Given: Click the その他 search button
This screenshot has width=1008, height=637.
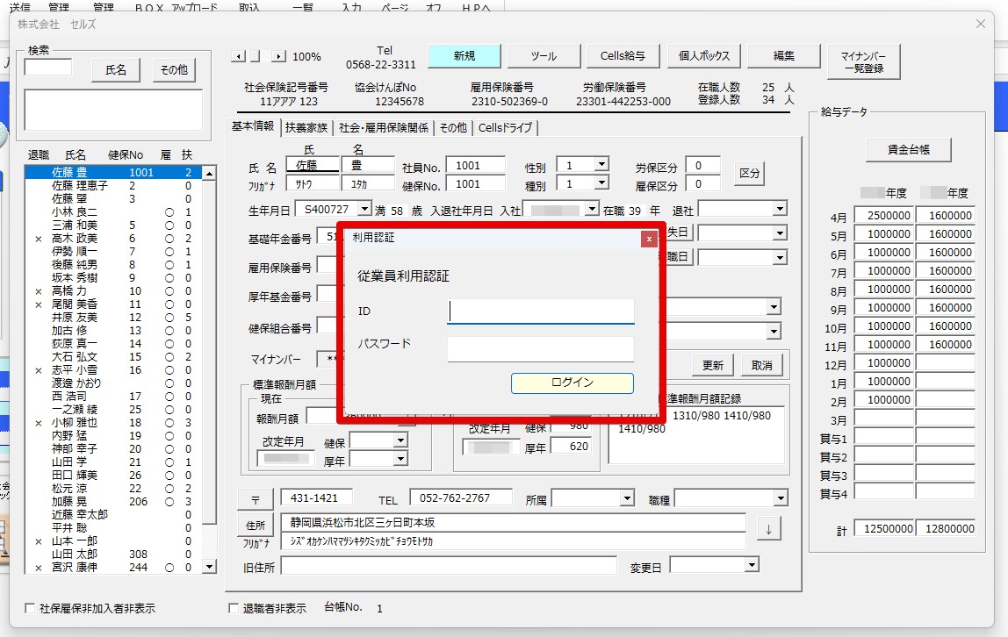Looking at the screenshot, I should tap(174, 70).
